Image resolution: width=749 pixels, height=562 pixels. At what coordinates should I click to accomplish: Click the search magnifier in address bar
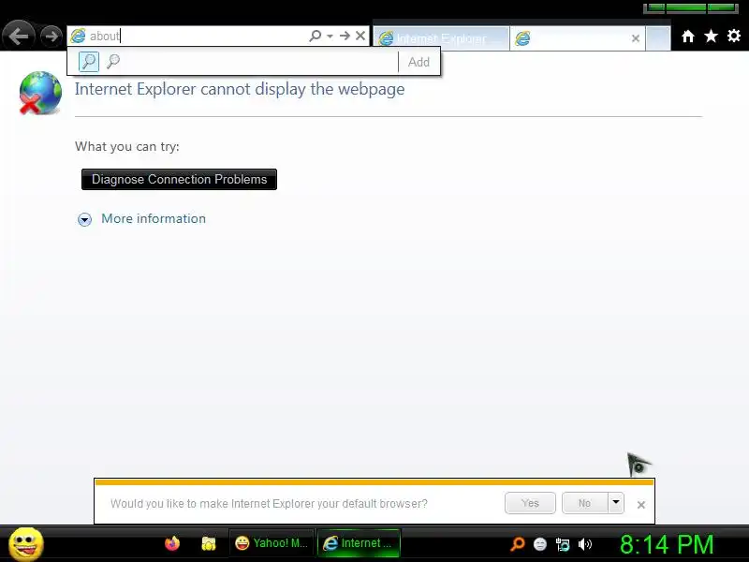[316, 36]
